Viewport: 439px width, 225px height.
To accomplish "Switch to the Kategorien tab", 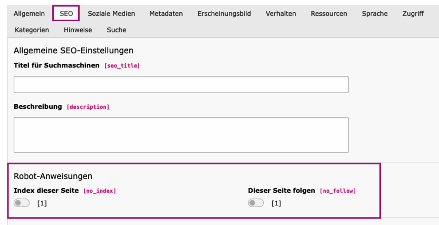I will point(32,30).
